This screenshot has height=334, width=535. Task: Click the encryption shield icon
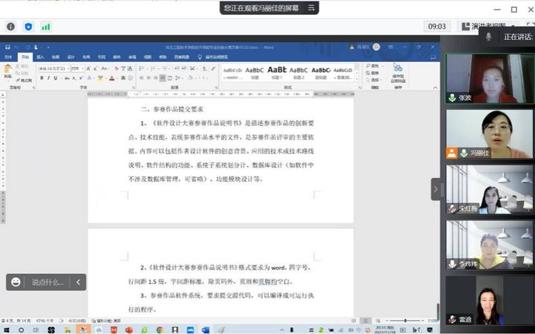click(28, 26)
